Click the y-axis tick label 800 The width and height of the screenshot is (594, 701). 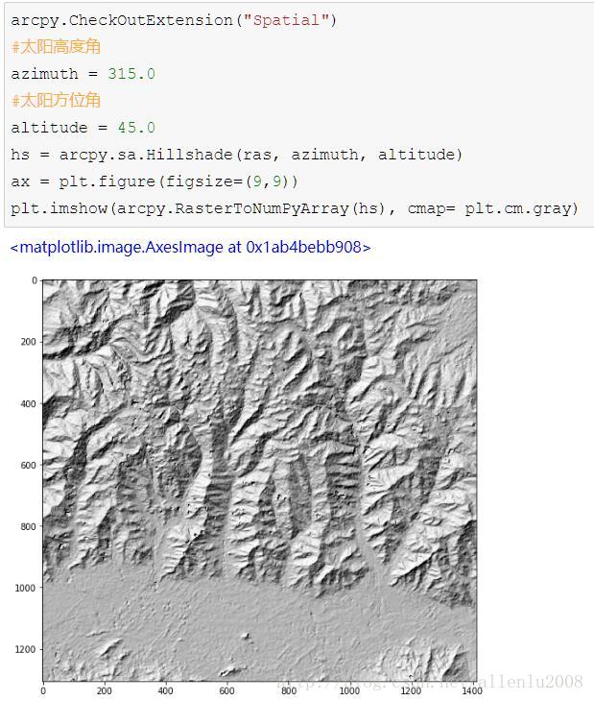click(28, 526)
